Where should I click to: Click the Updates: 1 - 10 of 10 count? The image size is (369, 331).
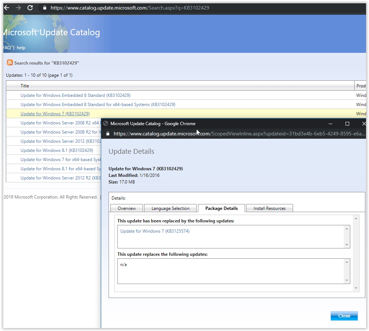click(39, 75)
